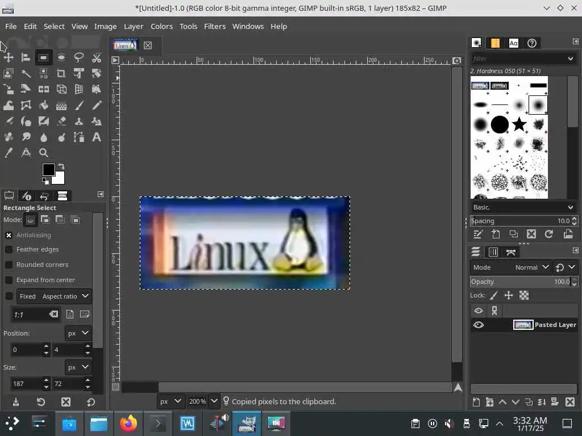This screenshot has height=436, width=582.
Task: Click the black foreground color swatch
Action: (49, 170)
